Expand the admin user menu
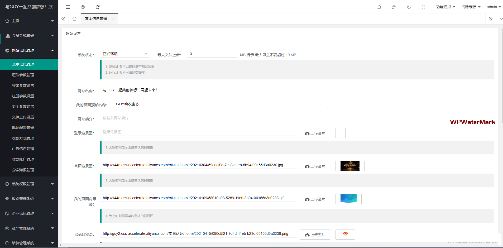This screenshot has height=248, width=503. 494,7
